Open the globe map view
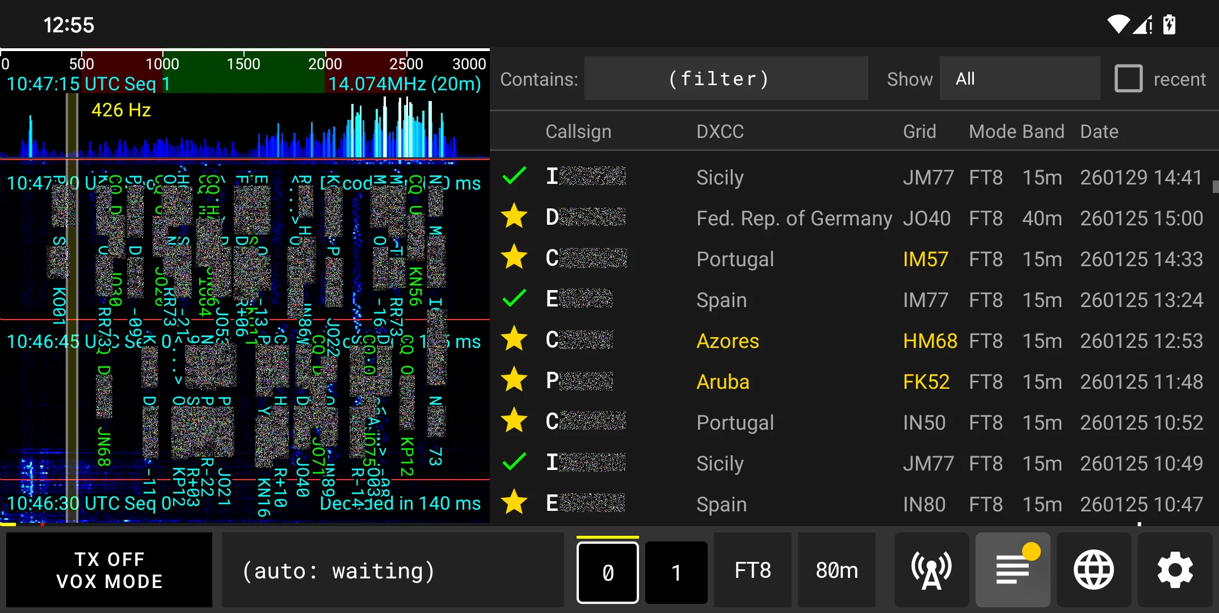 pos(1094,570)
